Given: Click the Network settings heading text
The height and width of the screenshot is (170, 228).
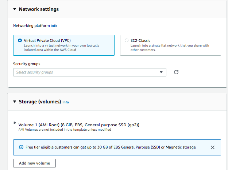Looking at the screenshot, I should coord(39,9).
